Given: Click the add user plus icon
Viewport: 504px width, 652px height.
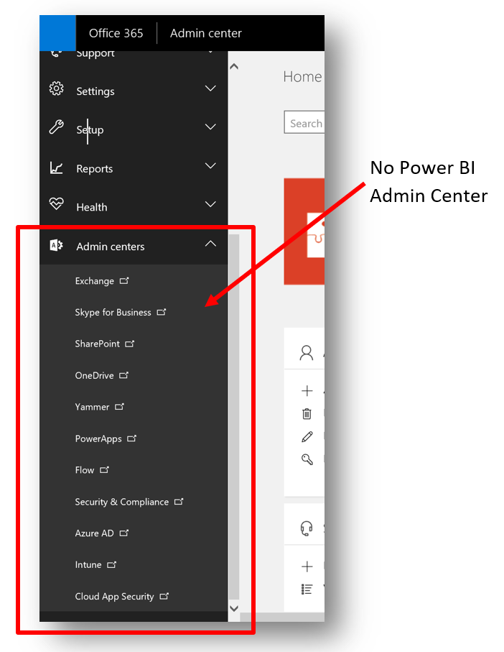Looking at the screenshot, I should click(x=307, y=391).
